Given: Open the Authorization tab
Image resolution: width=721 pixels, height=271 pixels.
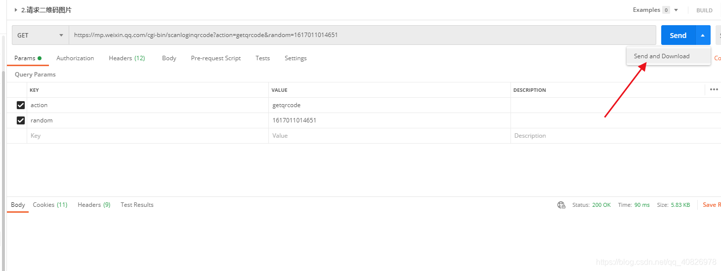Looking at the screenshot, I should (75, 58).
